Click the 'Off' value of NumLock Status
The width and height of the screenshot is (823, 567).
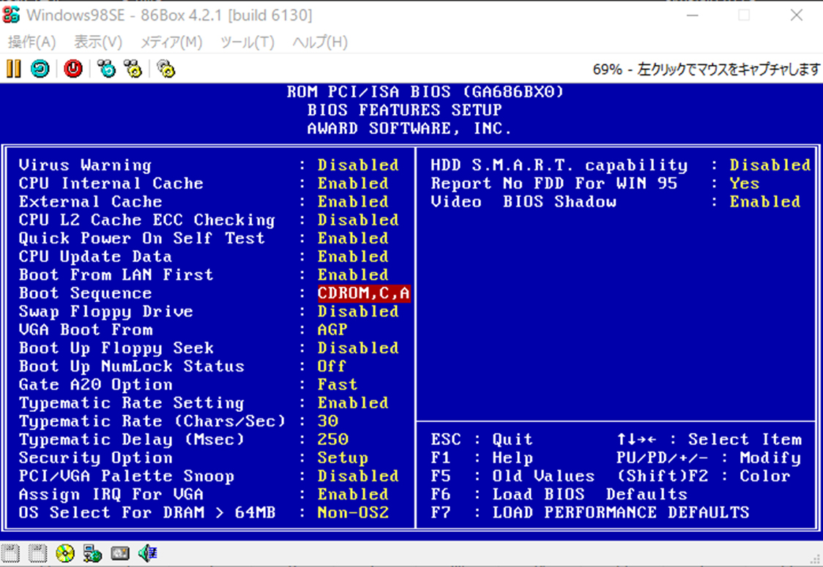coord(332,366)
